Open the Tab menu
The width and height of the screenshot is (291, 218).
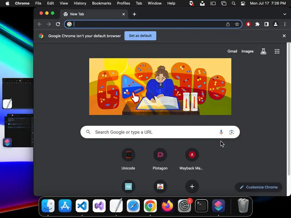[139, 3]
